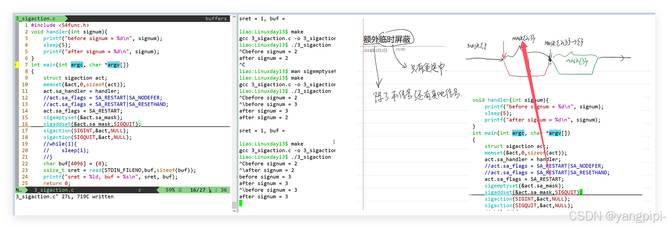Click vim line 1 '#include <54func.h>'

click(60, 25)
